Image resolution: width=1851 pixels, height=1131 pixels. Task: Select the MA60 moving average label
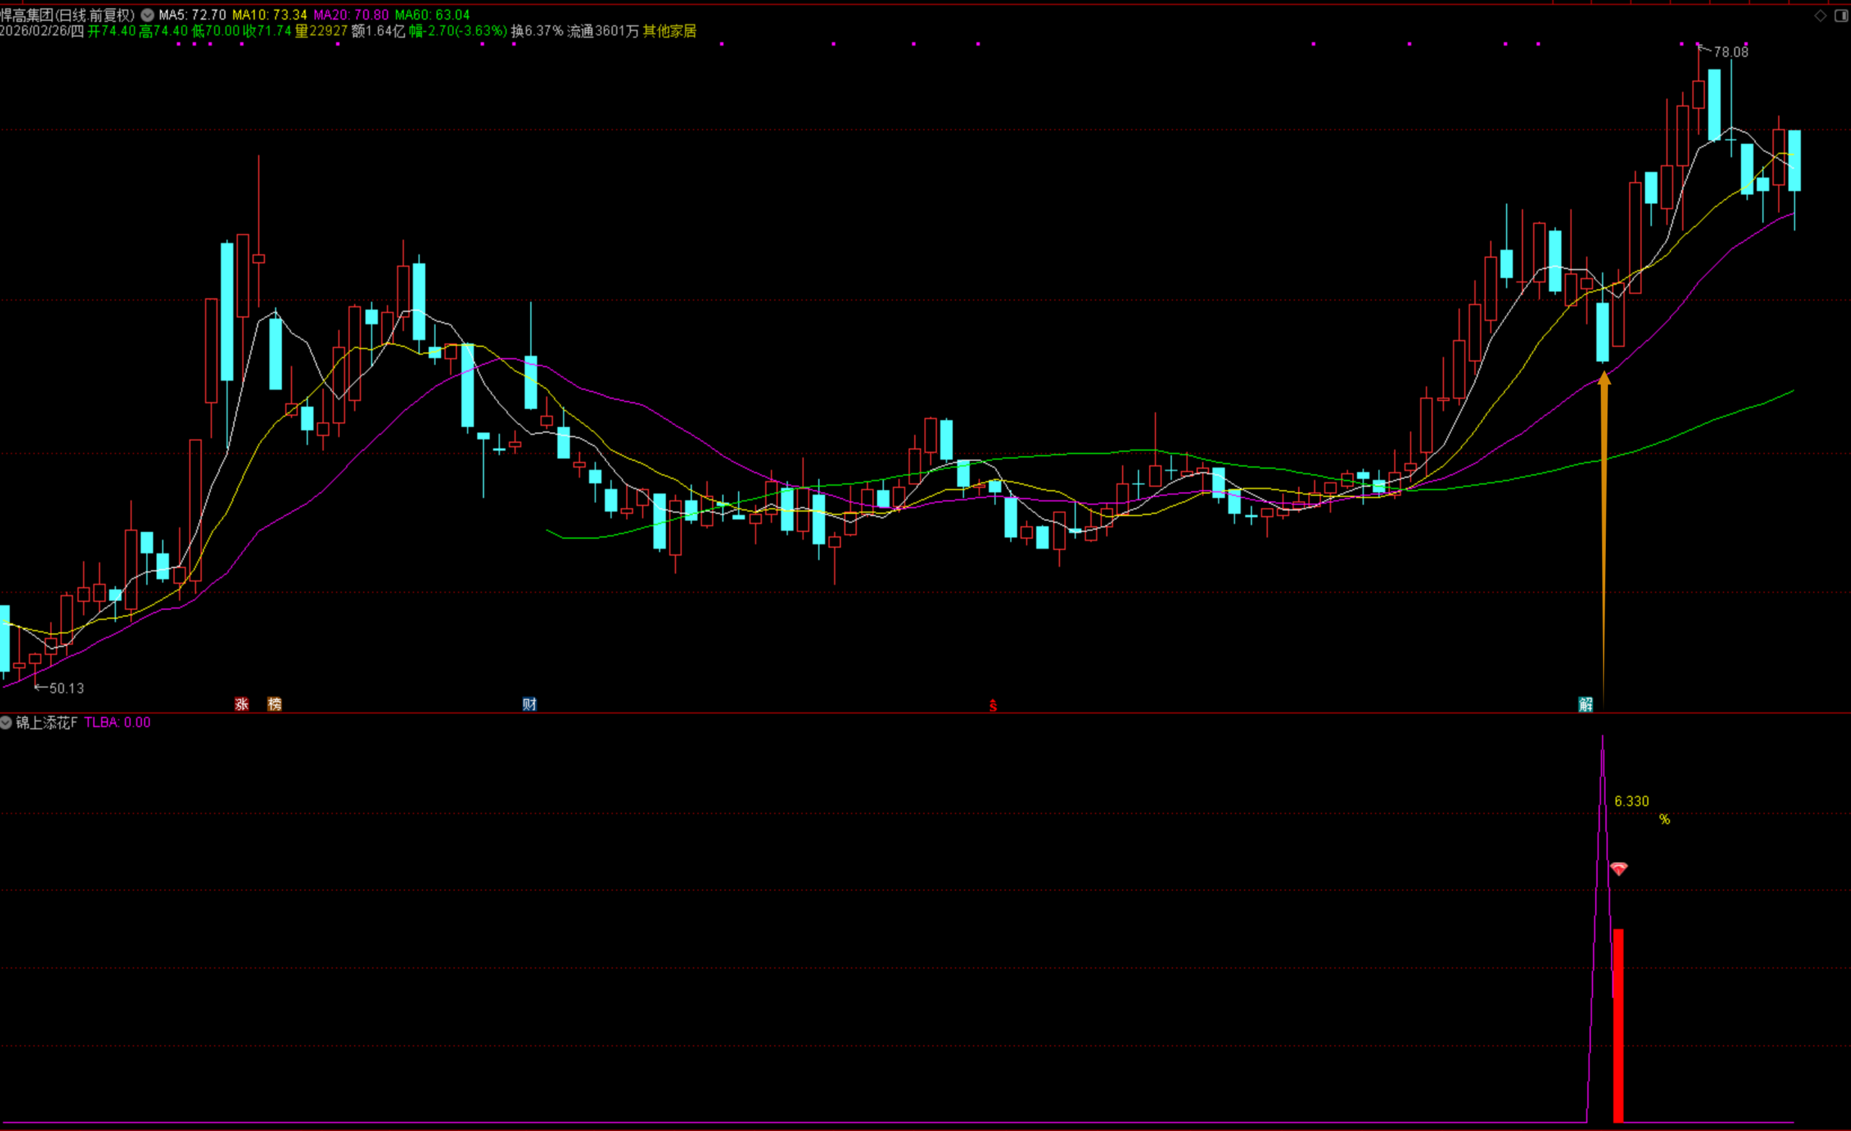432,14
